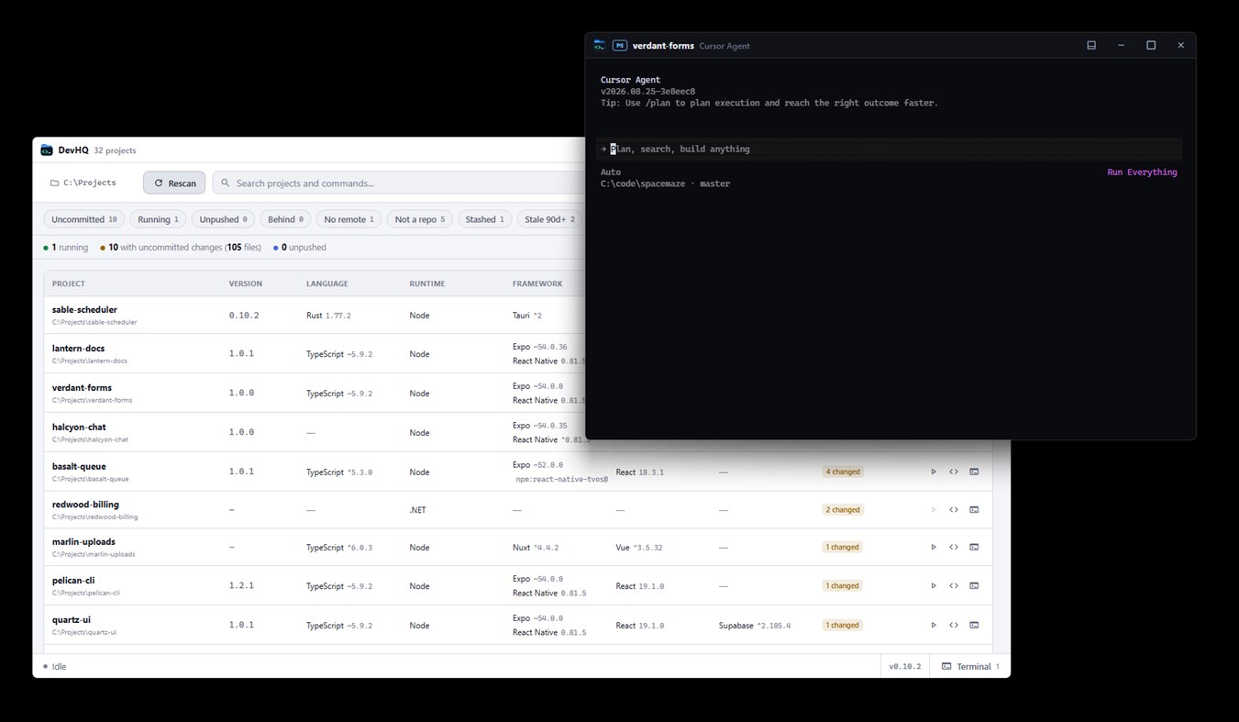Sort by PROJECT column header
The image size is (1239, 722).
(x=68, y=283)
